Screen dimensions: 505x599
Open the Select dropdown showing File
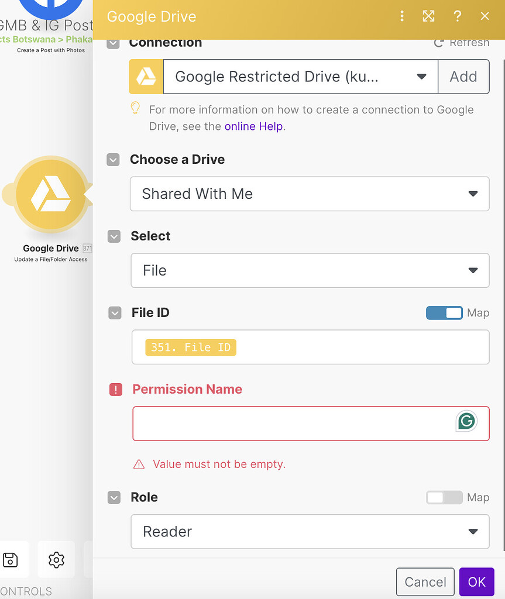coord(310,270)
